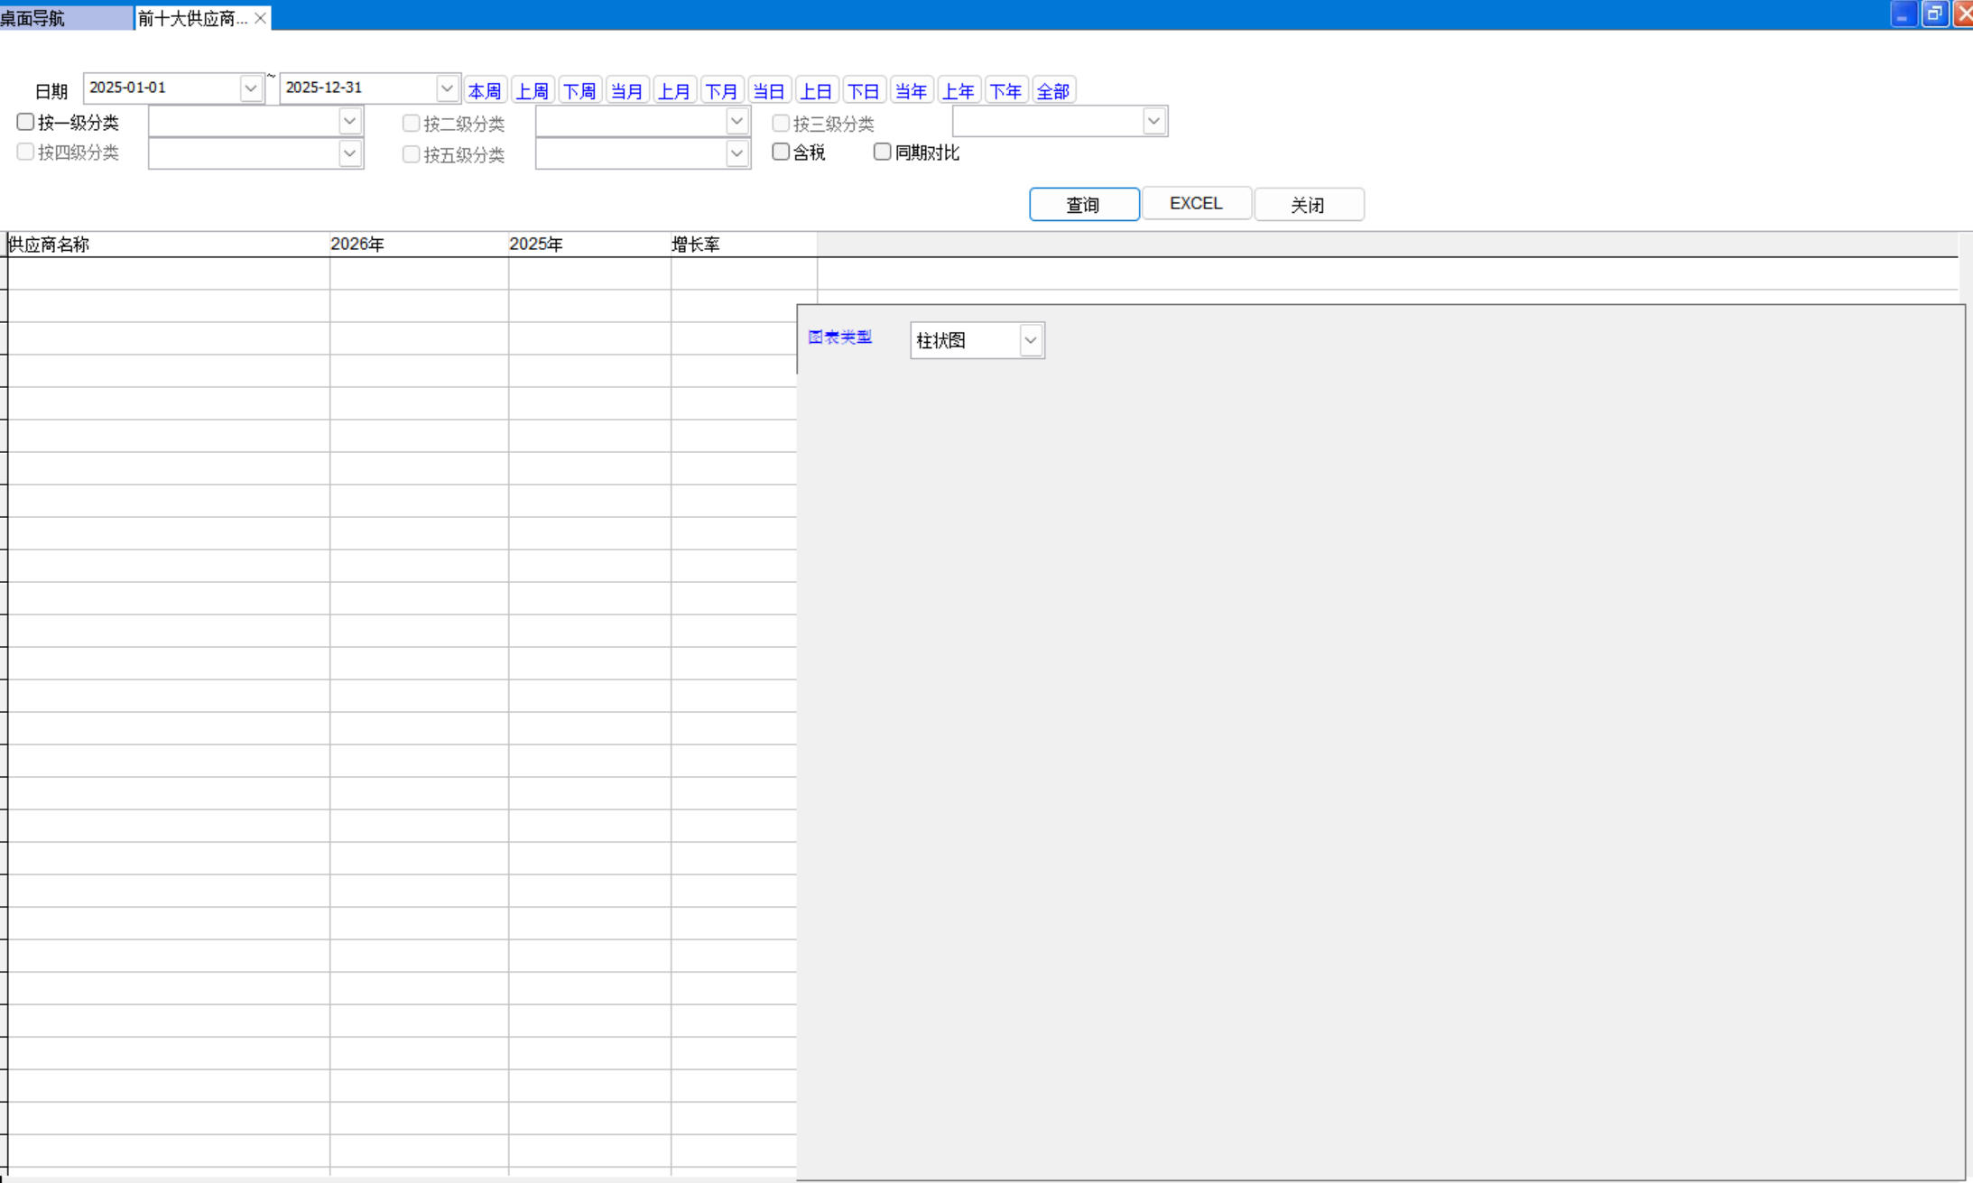Open the start date calendar dropdown
The image size is (1973, 1183).
(x=250, y=88)
